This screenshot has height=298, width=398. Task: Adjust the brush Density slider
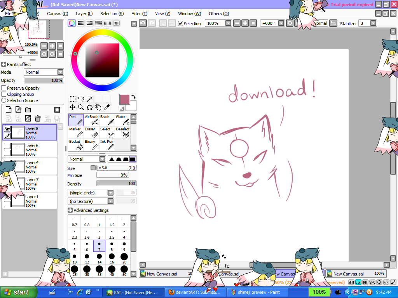click(x=117, y=184)
